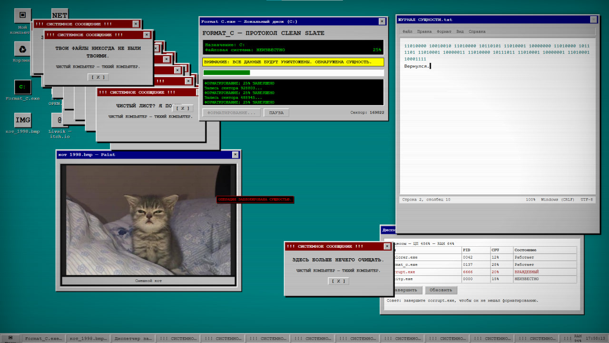Close the ЖУРНАЛ СУЩНОСТИ.txt notepad window
This screenshot has height=343, width=609.
593,20
